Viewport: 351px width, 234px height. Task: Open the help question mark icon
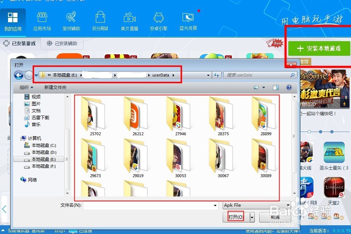click(289, 87)
